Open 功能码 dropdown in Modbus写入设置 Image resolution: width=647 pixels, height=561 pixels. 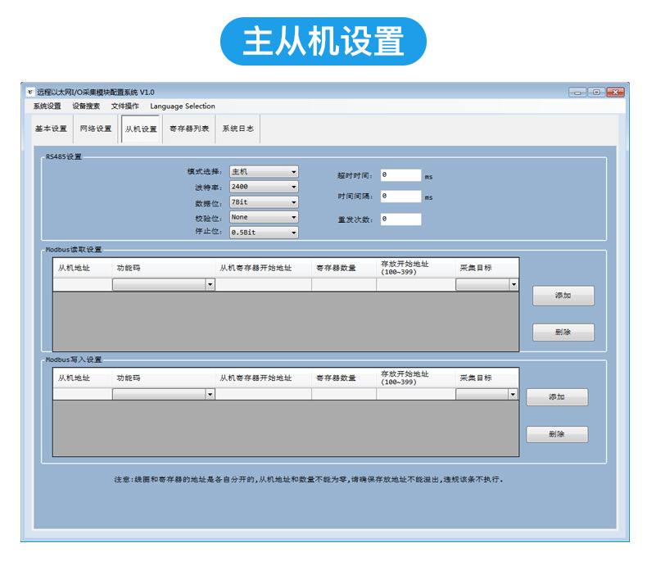tap(164, 395)
